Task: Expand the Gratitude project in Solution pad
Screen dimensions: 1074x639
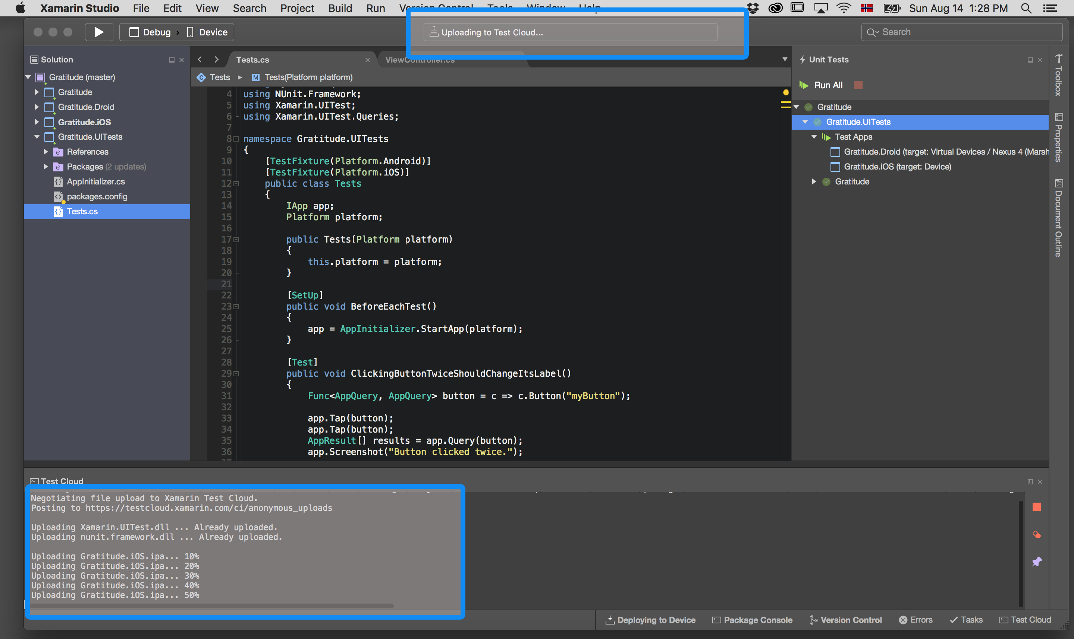Action: pos(37,92)
